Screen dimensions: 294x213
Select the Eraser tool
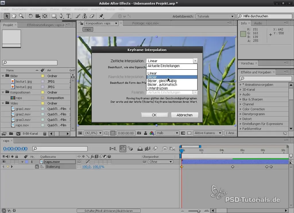92,16
